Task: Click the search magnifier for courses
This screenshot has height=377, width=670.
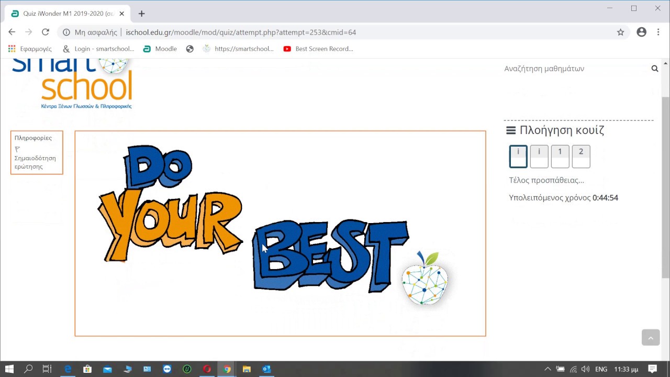Action: click(x=654, y=69)
